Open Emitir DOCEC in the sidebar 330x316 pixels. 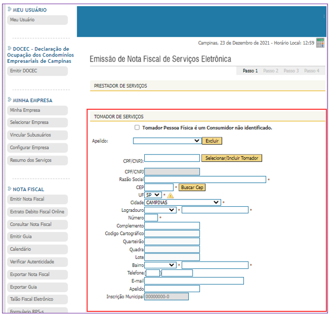click(x=37, y=71)
